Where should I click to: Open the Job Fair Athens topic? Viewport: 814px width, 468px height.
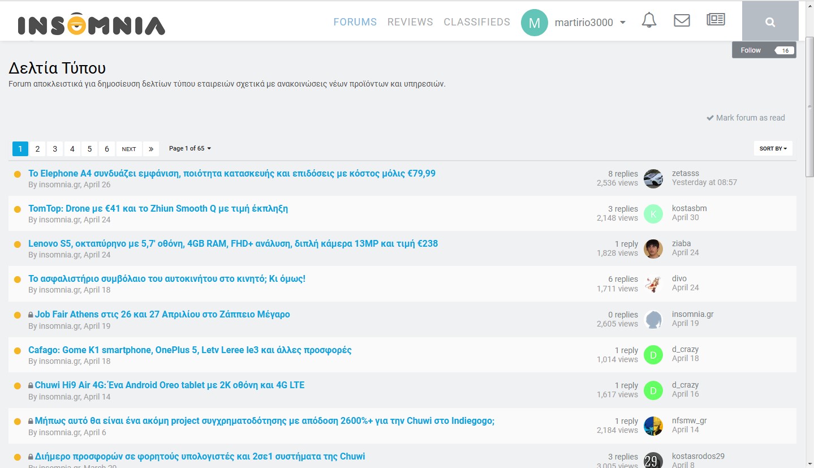coord(162,314)
